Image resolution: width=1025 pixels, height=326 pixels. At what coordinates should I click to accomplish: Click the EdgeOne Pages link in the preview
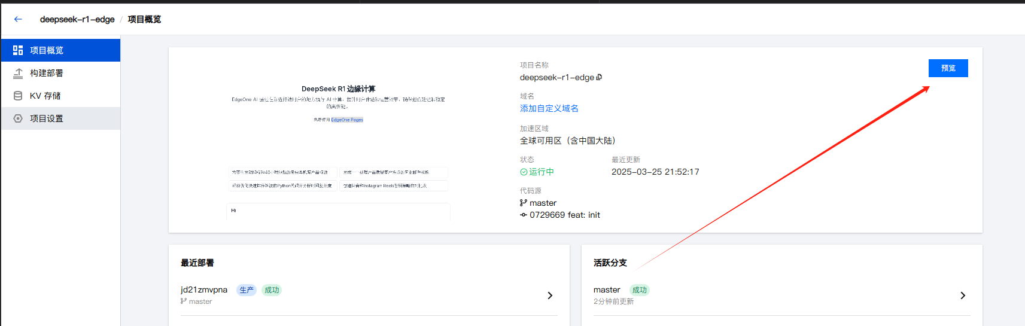[347, 120]
